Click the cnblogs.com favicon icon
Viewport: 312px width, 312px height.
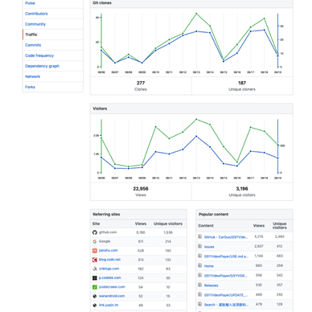click(x=95, y=269)
